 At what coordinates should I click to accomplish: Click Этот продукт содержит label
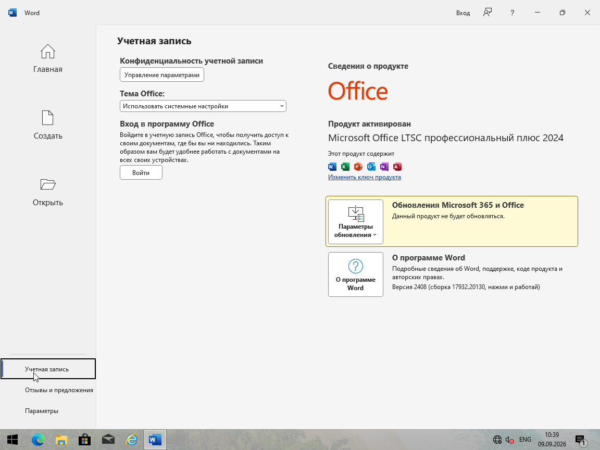[x=361, y=154]
